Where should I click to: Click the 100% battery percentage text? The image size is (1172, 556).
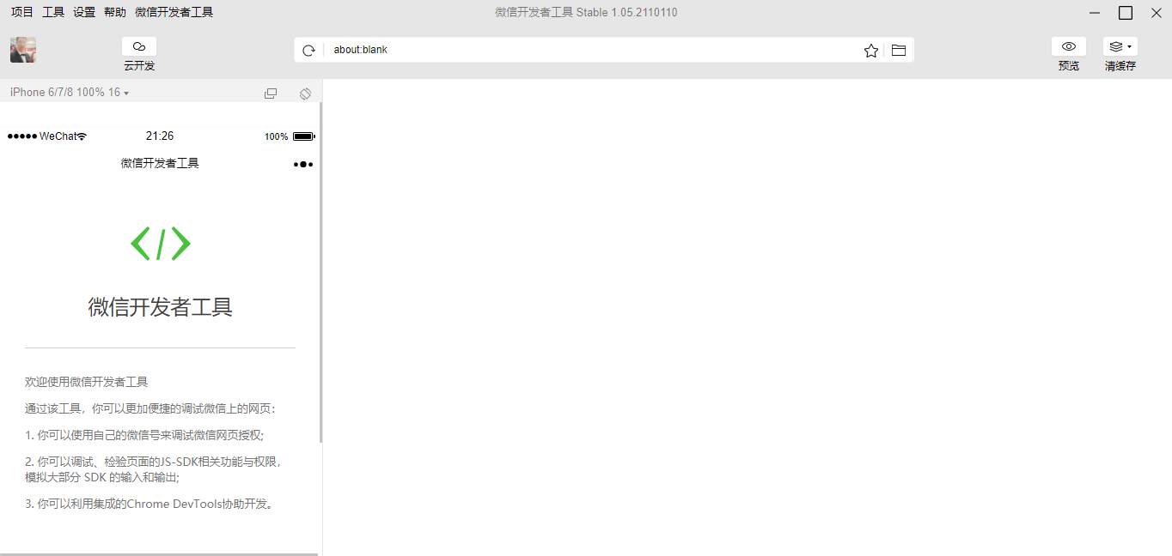click(x=277, y=136)
